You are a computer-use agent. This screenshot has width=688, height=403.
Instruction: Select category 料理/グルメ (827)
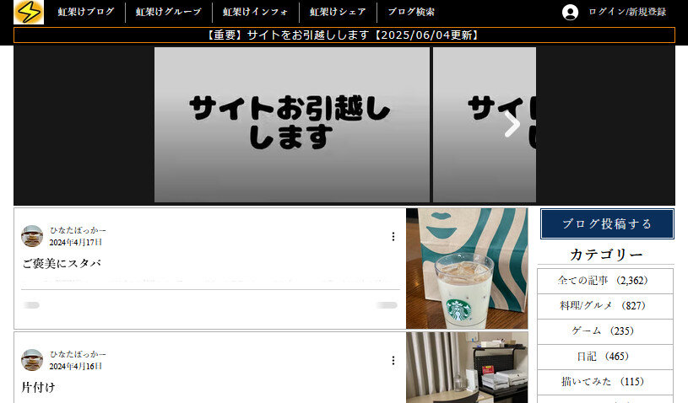[605, 306]
